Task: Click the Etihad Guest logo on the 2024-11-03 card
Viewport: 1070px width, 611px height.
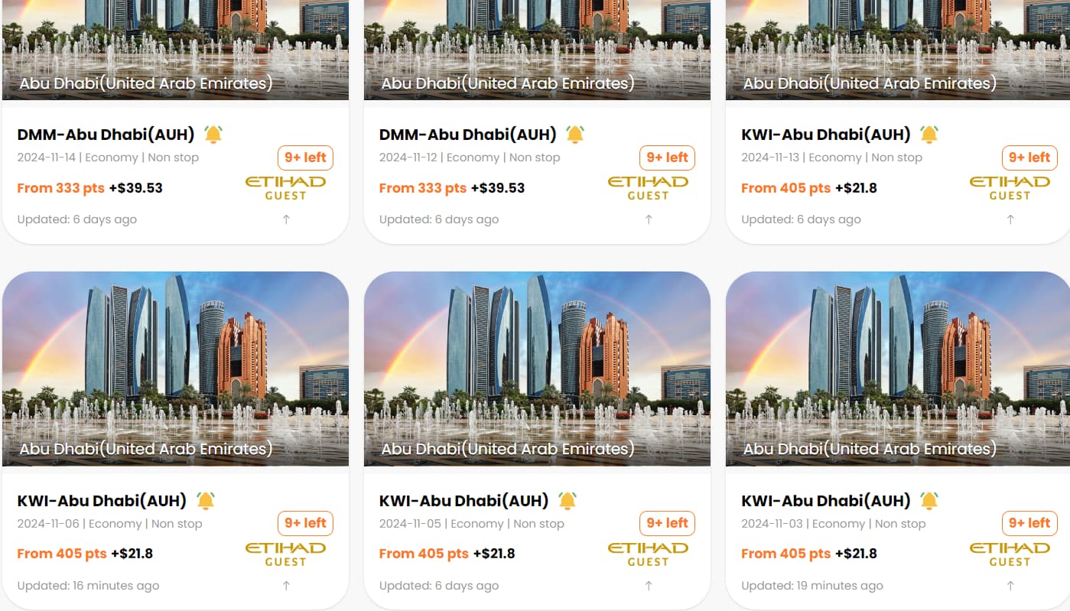Action: pyautogui.click(x=1010, y=554)
